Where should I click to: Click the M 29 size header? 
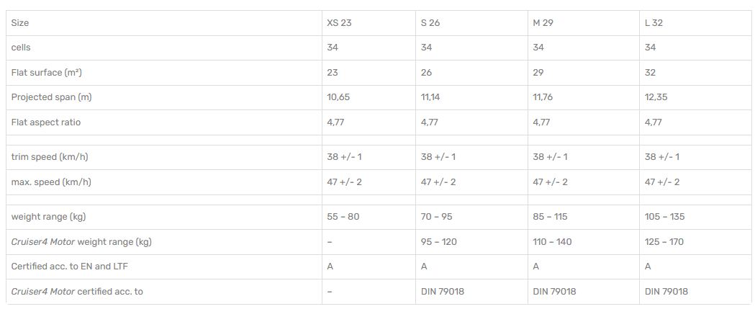(543, 22)
